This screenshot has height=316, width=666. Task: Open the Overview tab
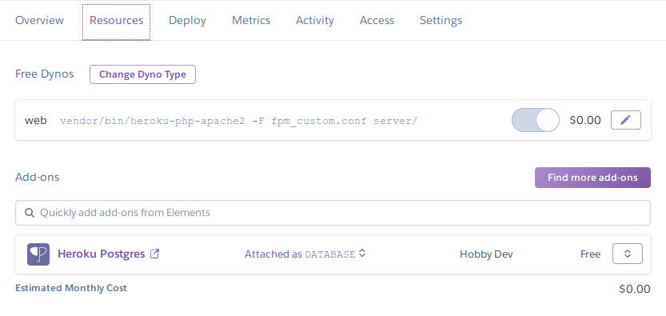click(39, 20)
